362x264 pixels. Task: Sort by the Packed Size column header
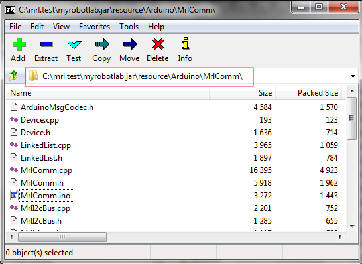click(x=308, y=93)
